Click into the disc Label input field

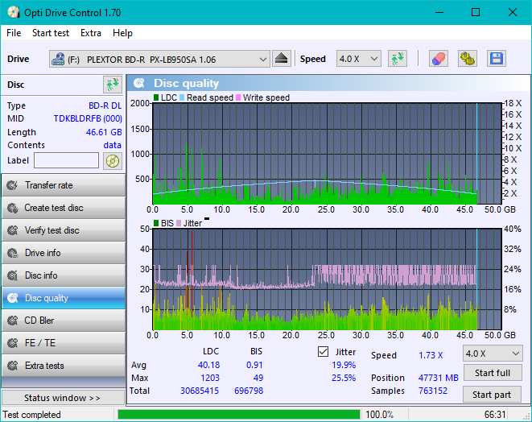(67, 160)
